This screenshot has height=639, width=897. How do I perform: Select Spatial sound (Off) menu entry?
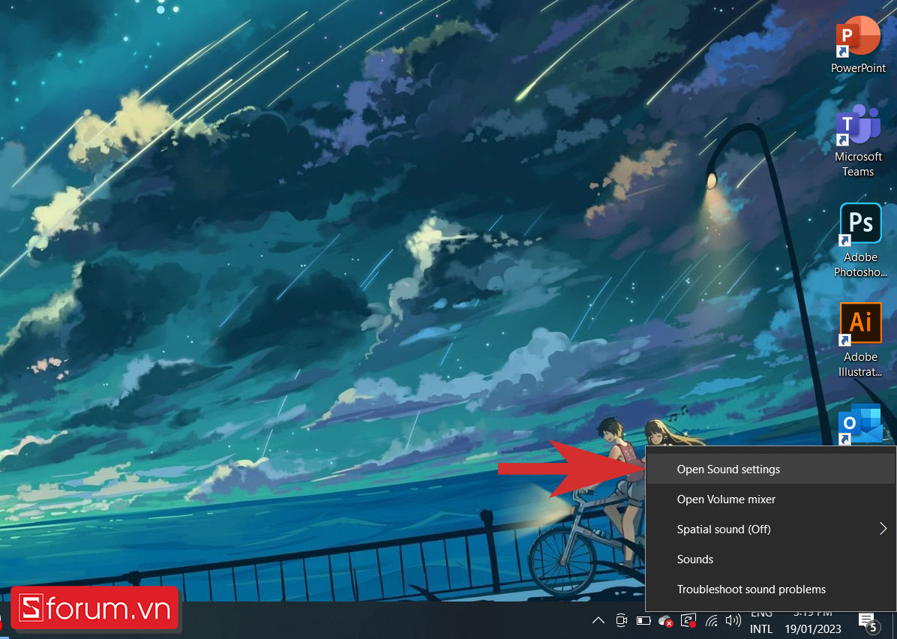tap(770, 529)
